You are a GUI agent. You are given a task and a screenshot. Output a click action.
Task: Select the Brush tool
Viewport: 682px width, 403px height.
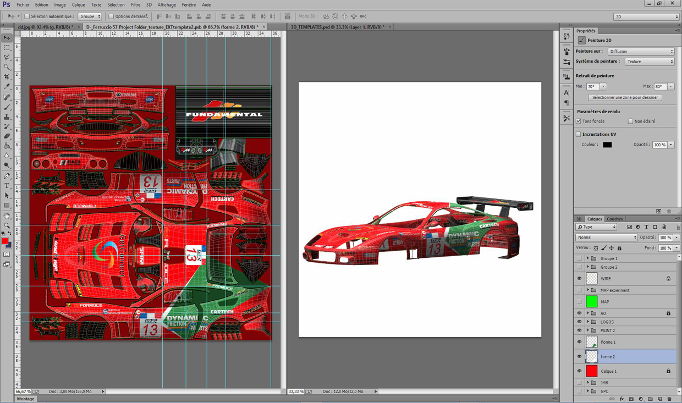point(7,107)
